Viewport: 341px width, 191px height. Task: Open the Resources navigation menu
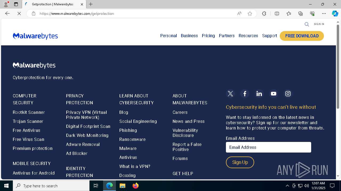coord(248,36)
